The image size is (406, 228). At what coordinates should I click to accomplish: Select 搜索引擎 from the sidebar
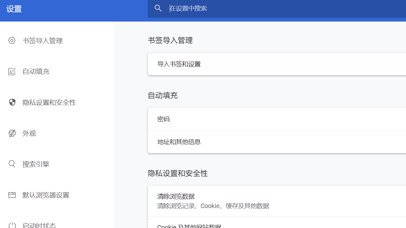[36, 164]
